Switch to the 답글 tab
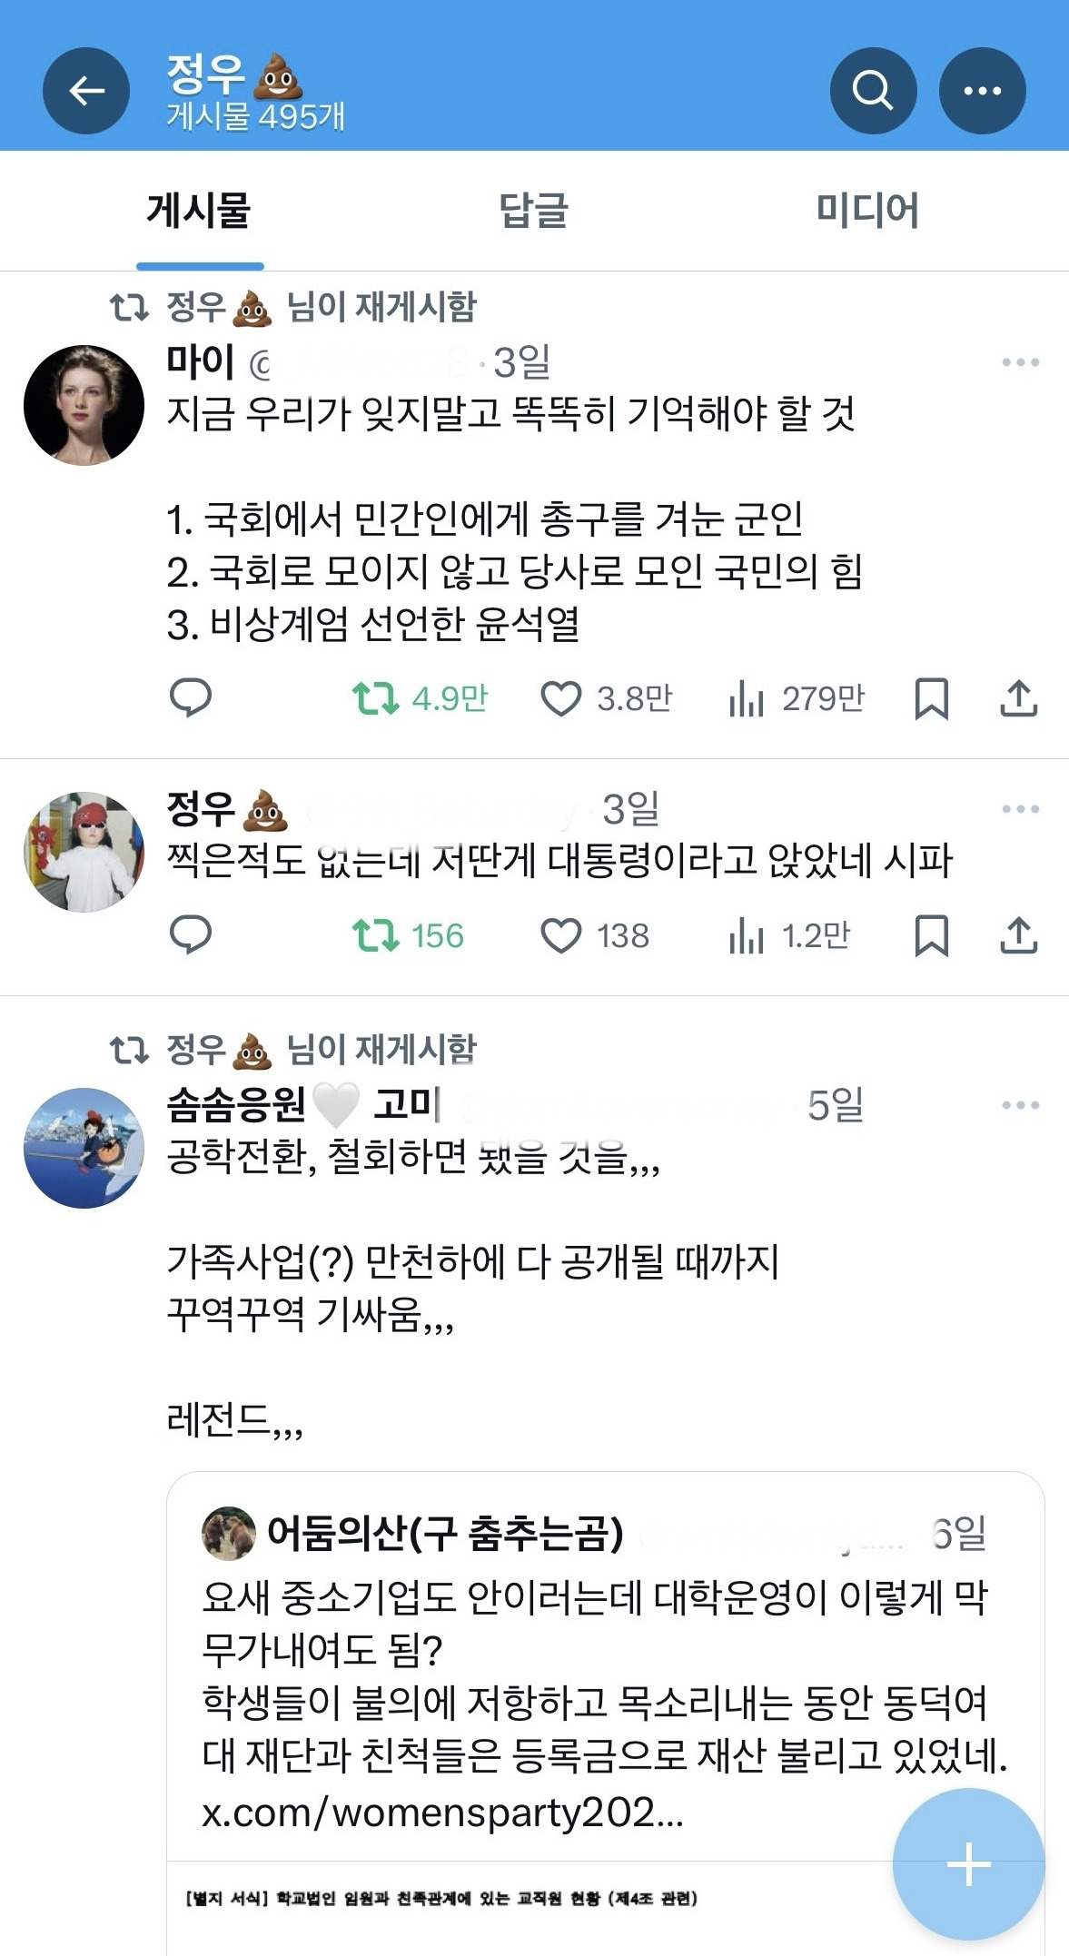1069x1956 pixels. point(533,211)
